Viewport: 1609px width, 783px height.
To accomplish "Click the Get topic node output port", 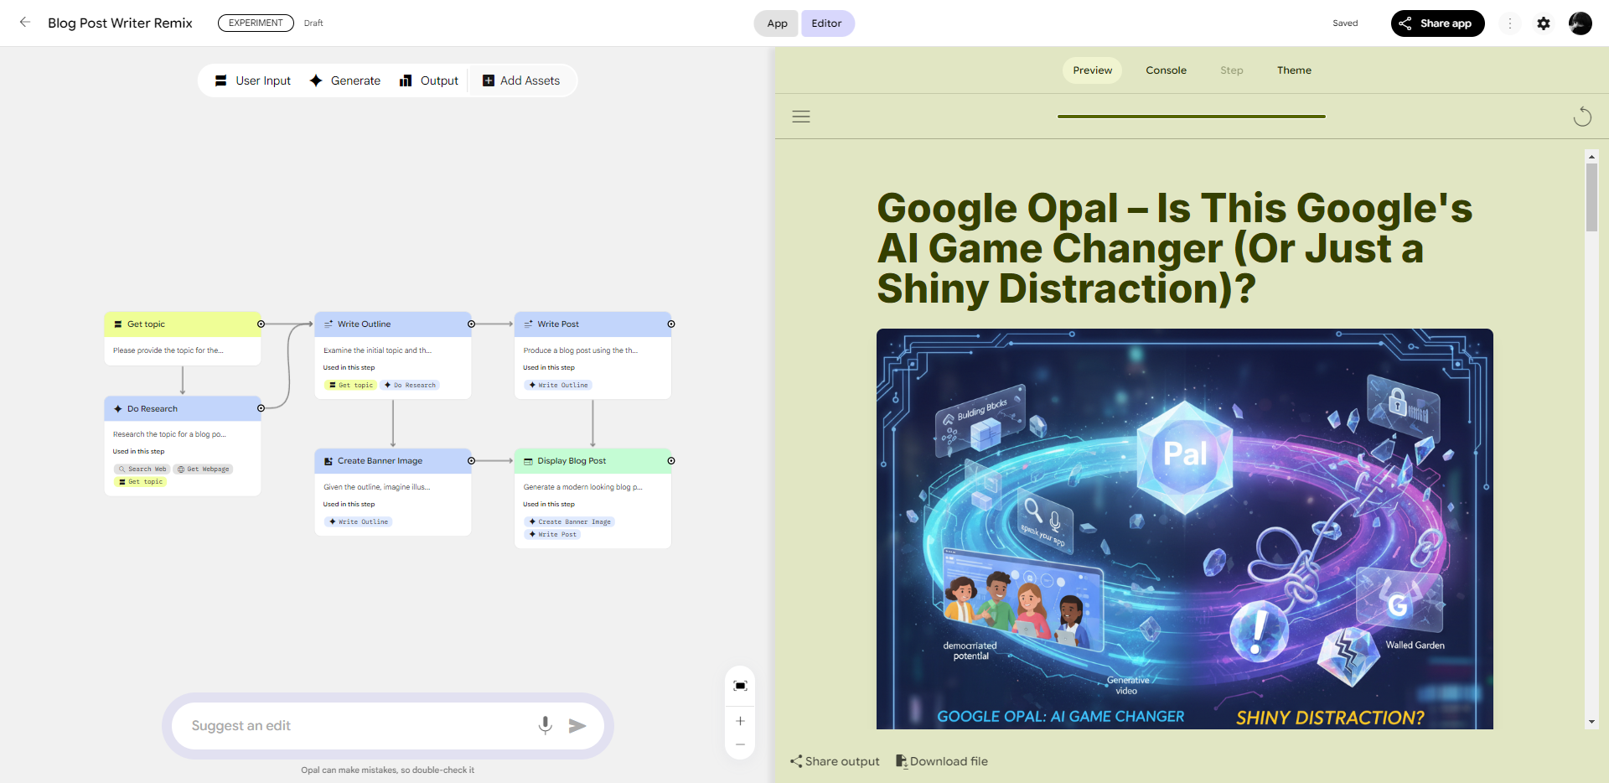I will pyautogui.click(x=261, y=324).
